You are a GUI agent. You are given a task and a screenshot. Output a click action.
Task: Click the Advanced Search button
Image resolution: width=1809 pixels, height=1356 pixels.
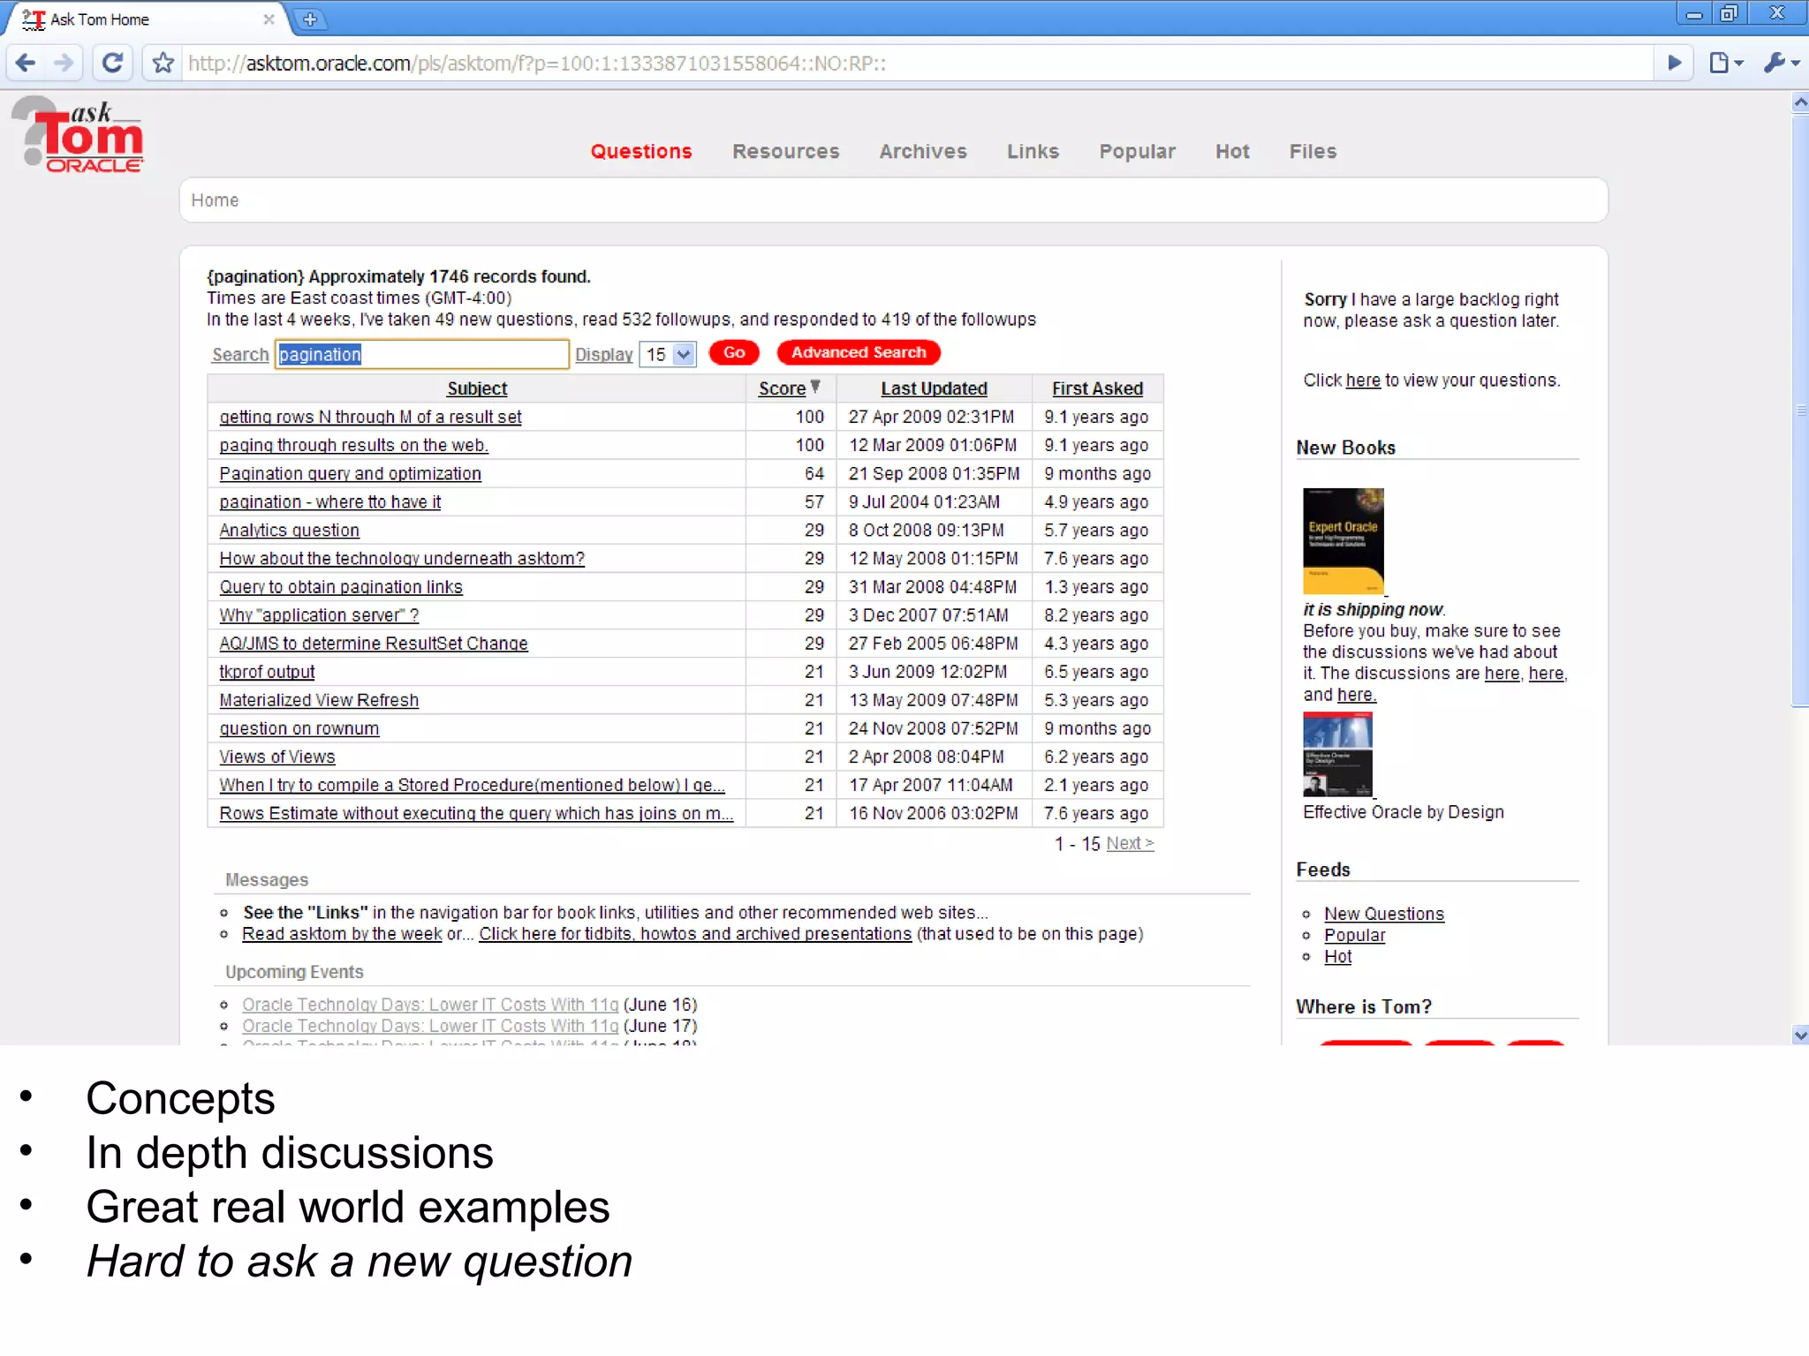click(858, 352)
